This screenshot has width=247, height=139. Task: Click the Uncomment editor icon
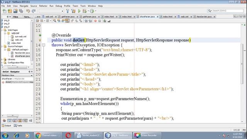[109, 21]
